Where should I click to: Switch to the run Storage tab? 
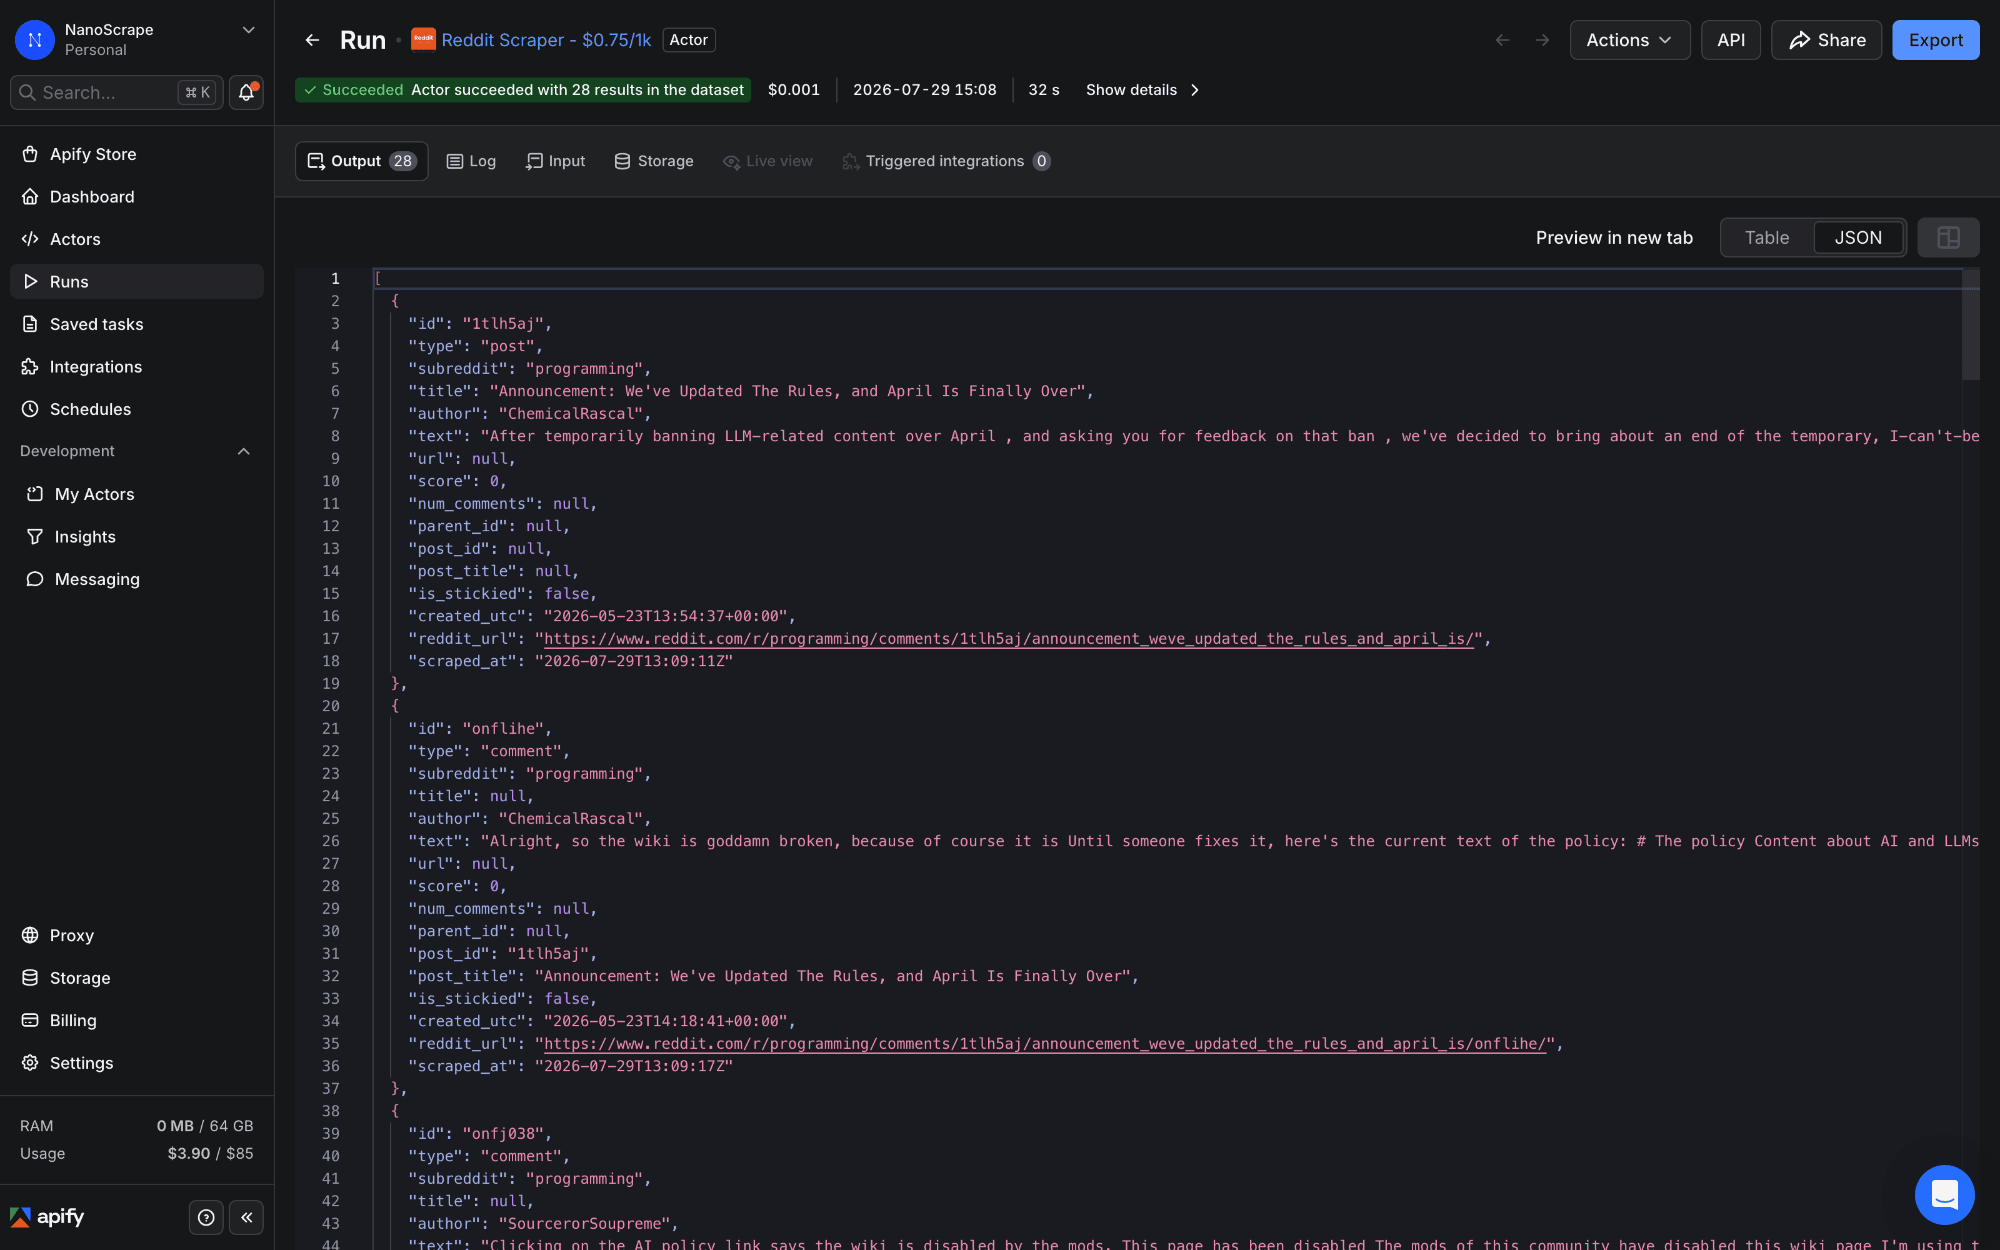[654, 161]
